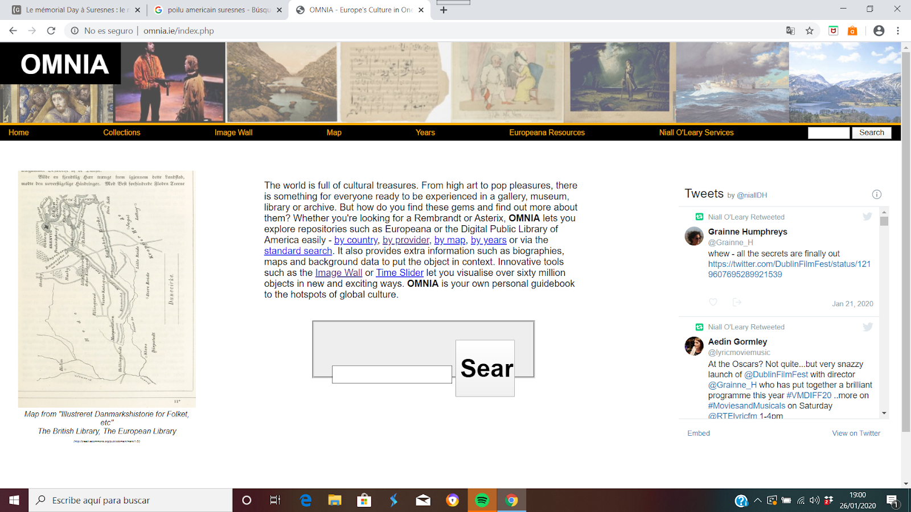Bookmark this page with the star icon
This screenshot has width=911, height=512.
(810, 31)
